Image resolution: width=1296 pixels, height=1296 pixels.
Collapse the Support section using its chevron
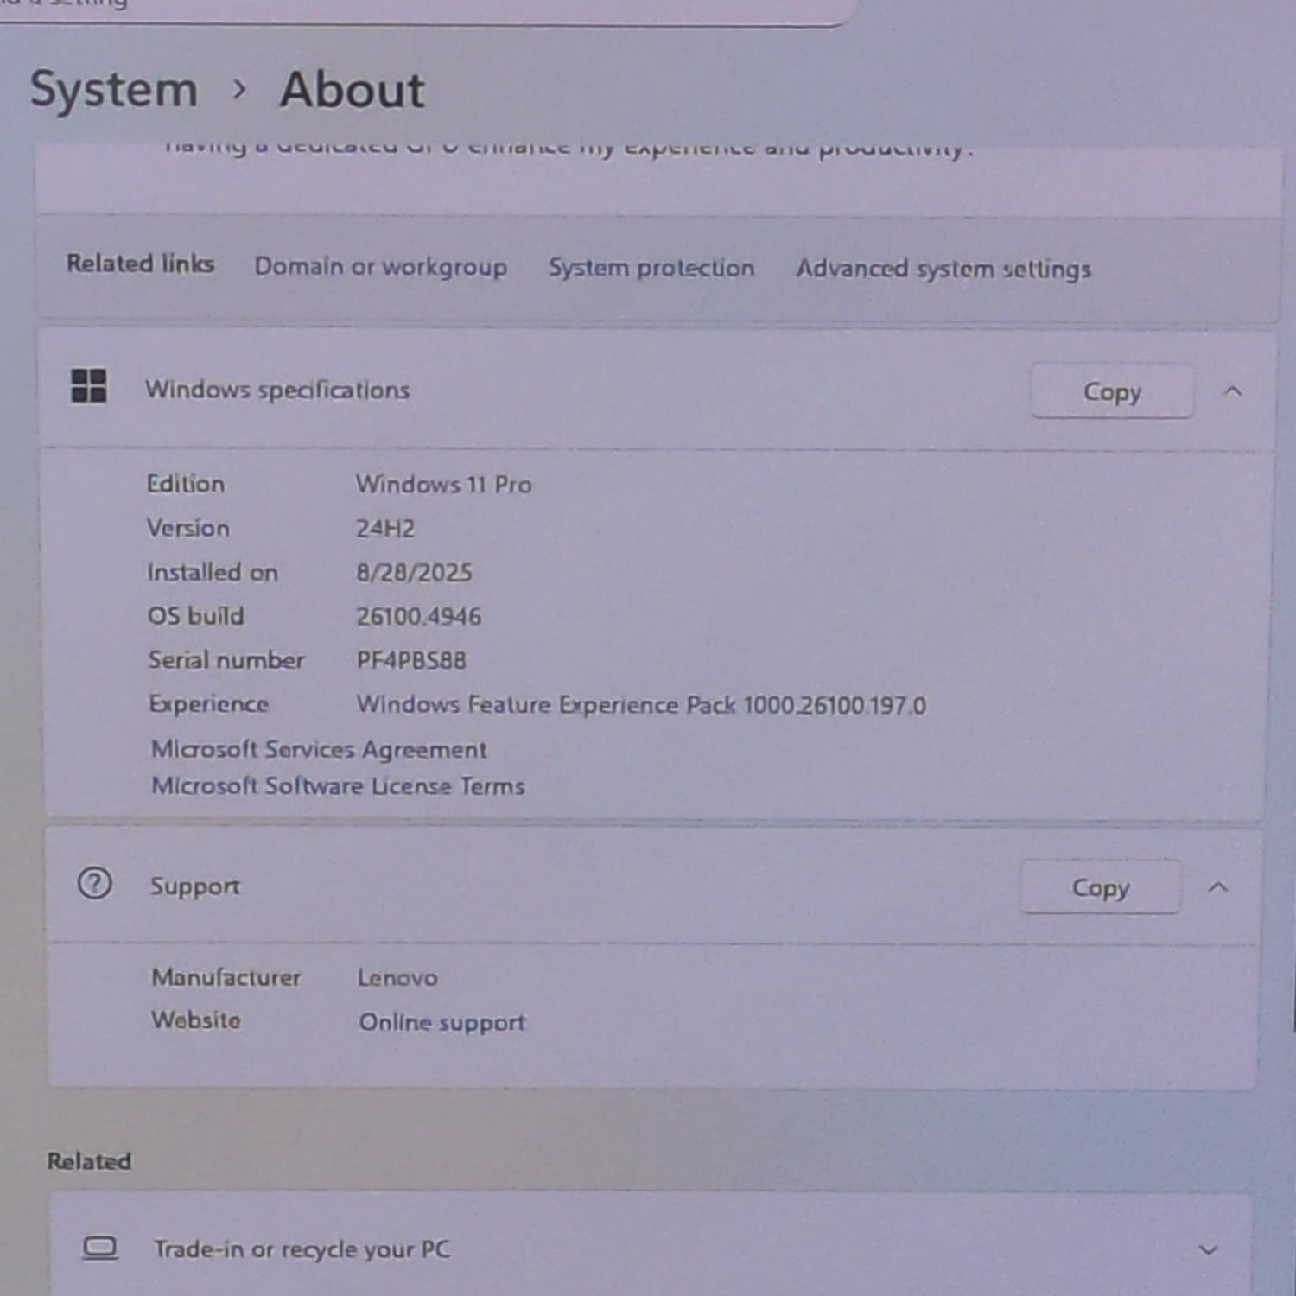click(x=1217, y=887)
